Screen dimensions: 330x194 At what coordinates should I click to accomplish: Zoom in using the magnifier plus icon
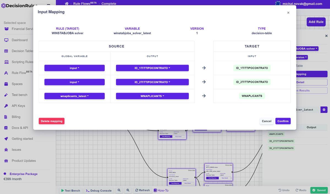[x=128, y=190]
